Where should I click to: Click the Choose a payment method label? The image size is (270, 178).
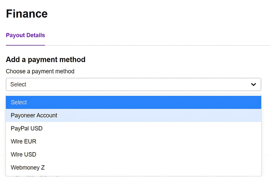(40, 71)
